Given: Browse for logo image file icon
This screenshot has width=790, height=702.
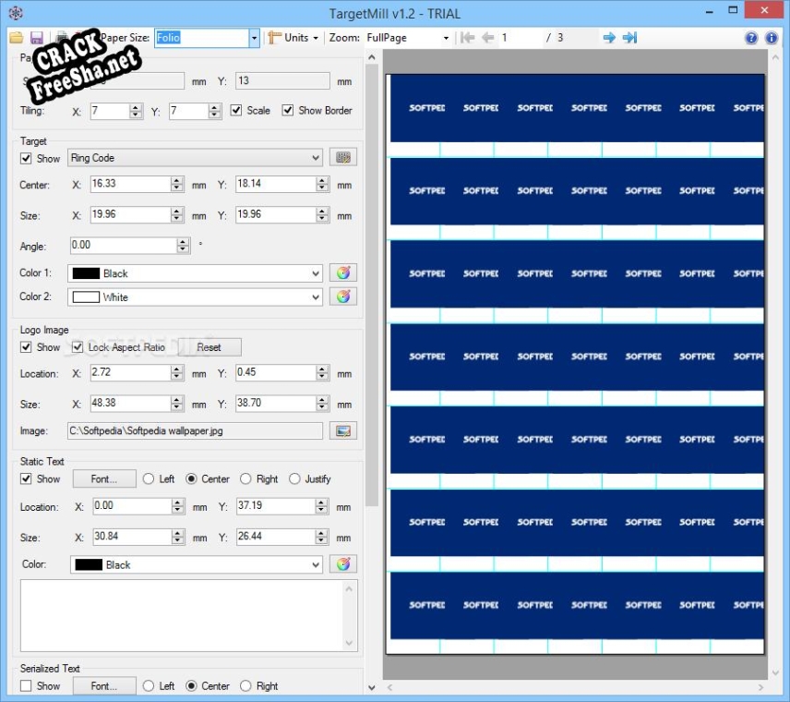Looking at the screenshot, I should (342, 431).
